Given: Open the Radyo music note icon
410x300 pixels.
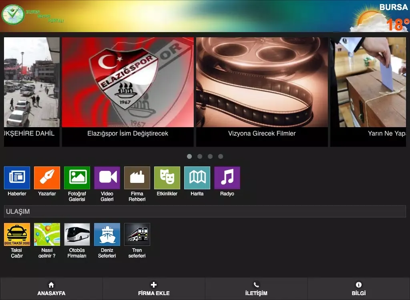Looking at the screenshot, I should 227,178.
